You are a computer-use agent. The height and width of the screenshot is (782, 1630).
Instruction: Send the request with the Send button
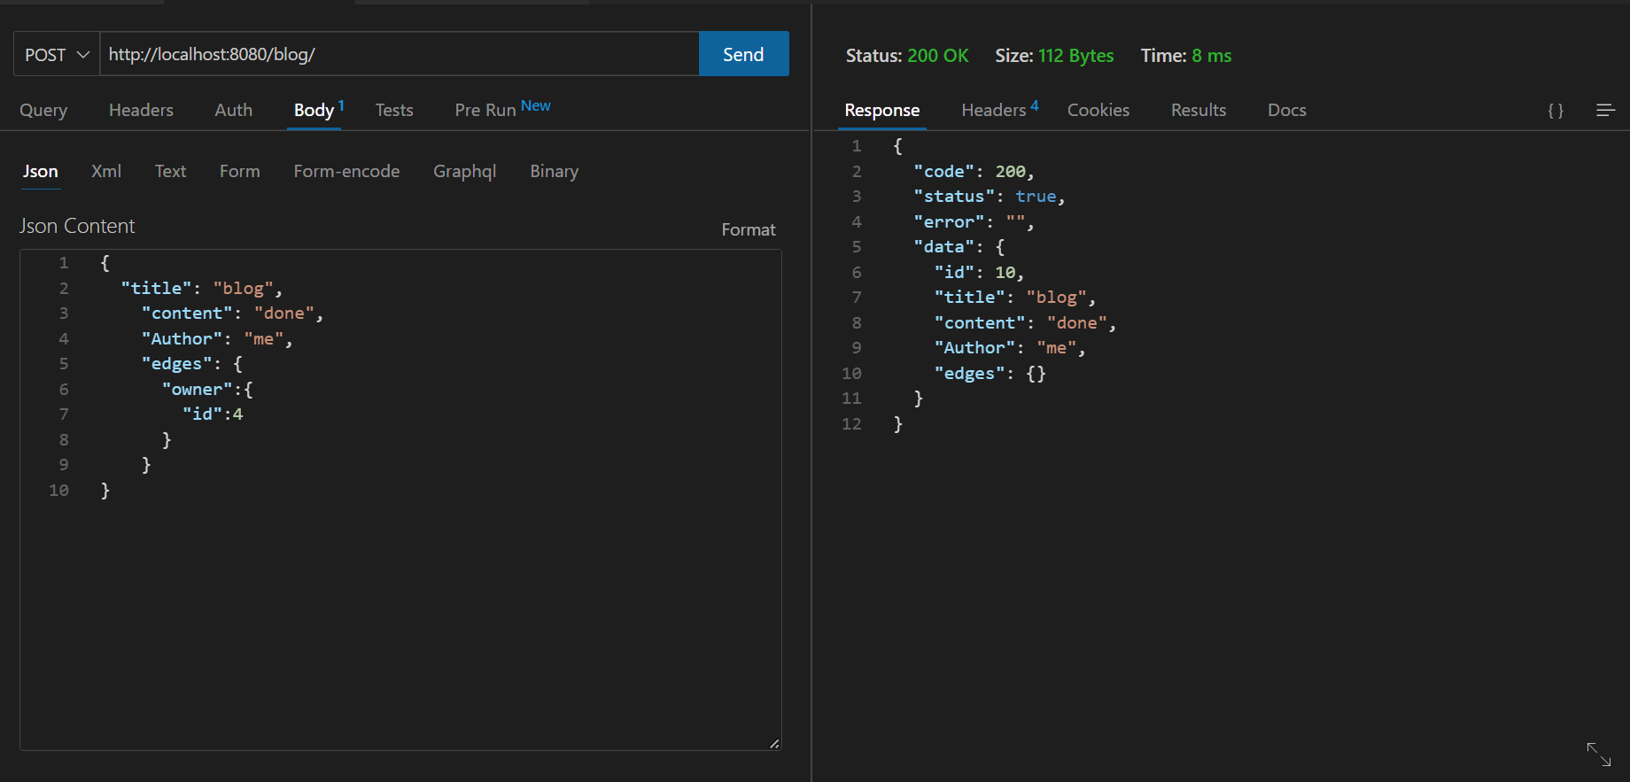point(743,54)
